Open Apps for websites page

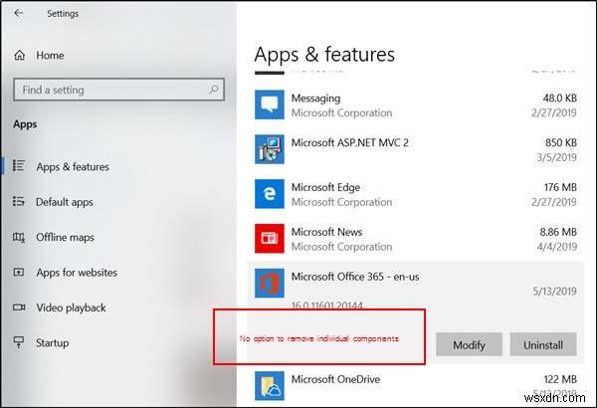(x=77, y=273)
